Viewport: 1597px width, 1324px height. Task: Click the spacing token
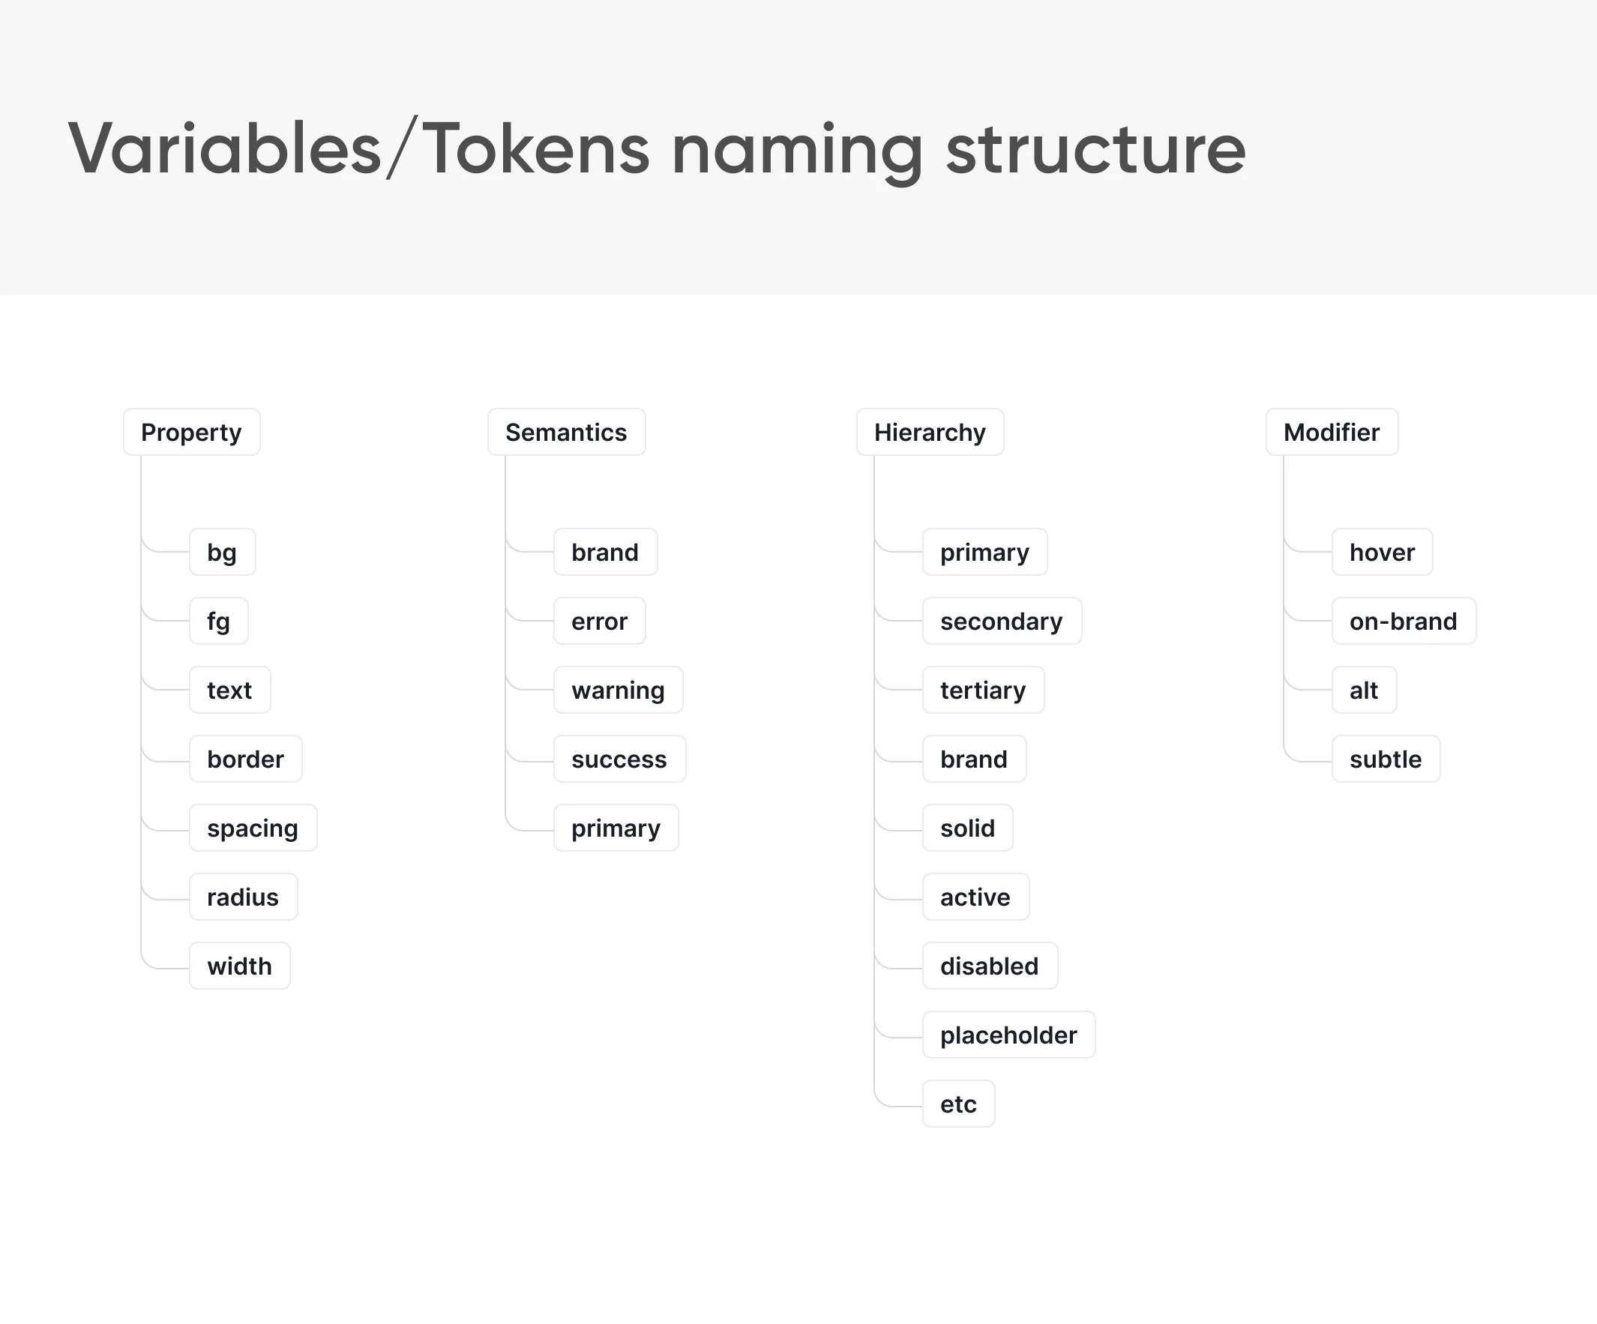click(253, 828)
